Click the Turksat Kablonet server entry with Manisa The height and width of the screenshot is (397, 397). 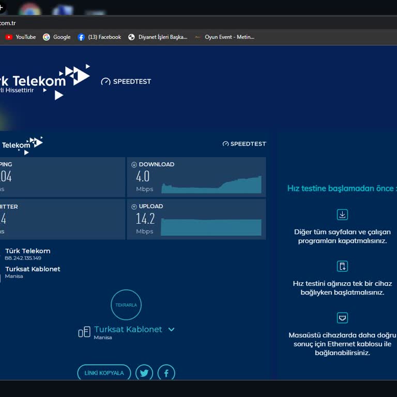33,272
